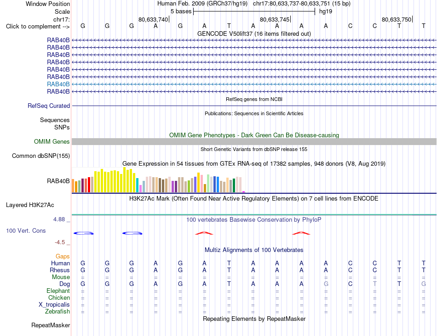Viewport: 437px width, 336px height.
Task: Select the Zebrafish species row label
Action: point(57,312)
